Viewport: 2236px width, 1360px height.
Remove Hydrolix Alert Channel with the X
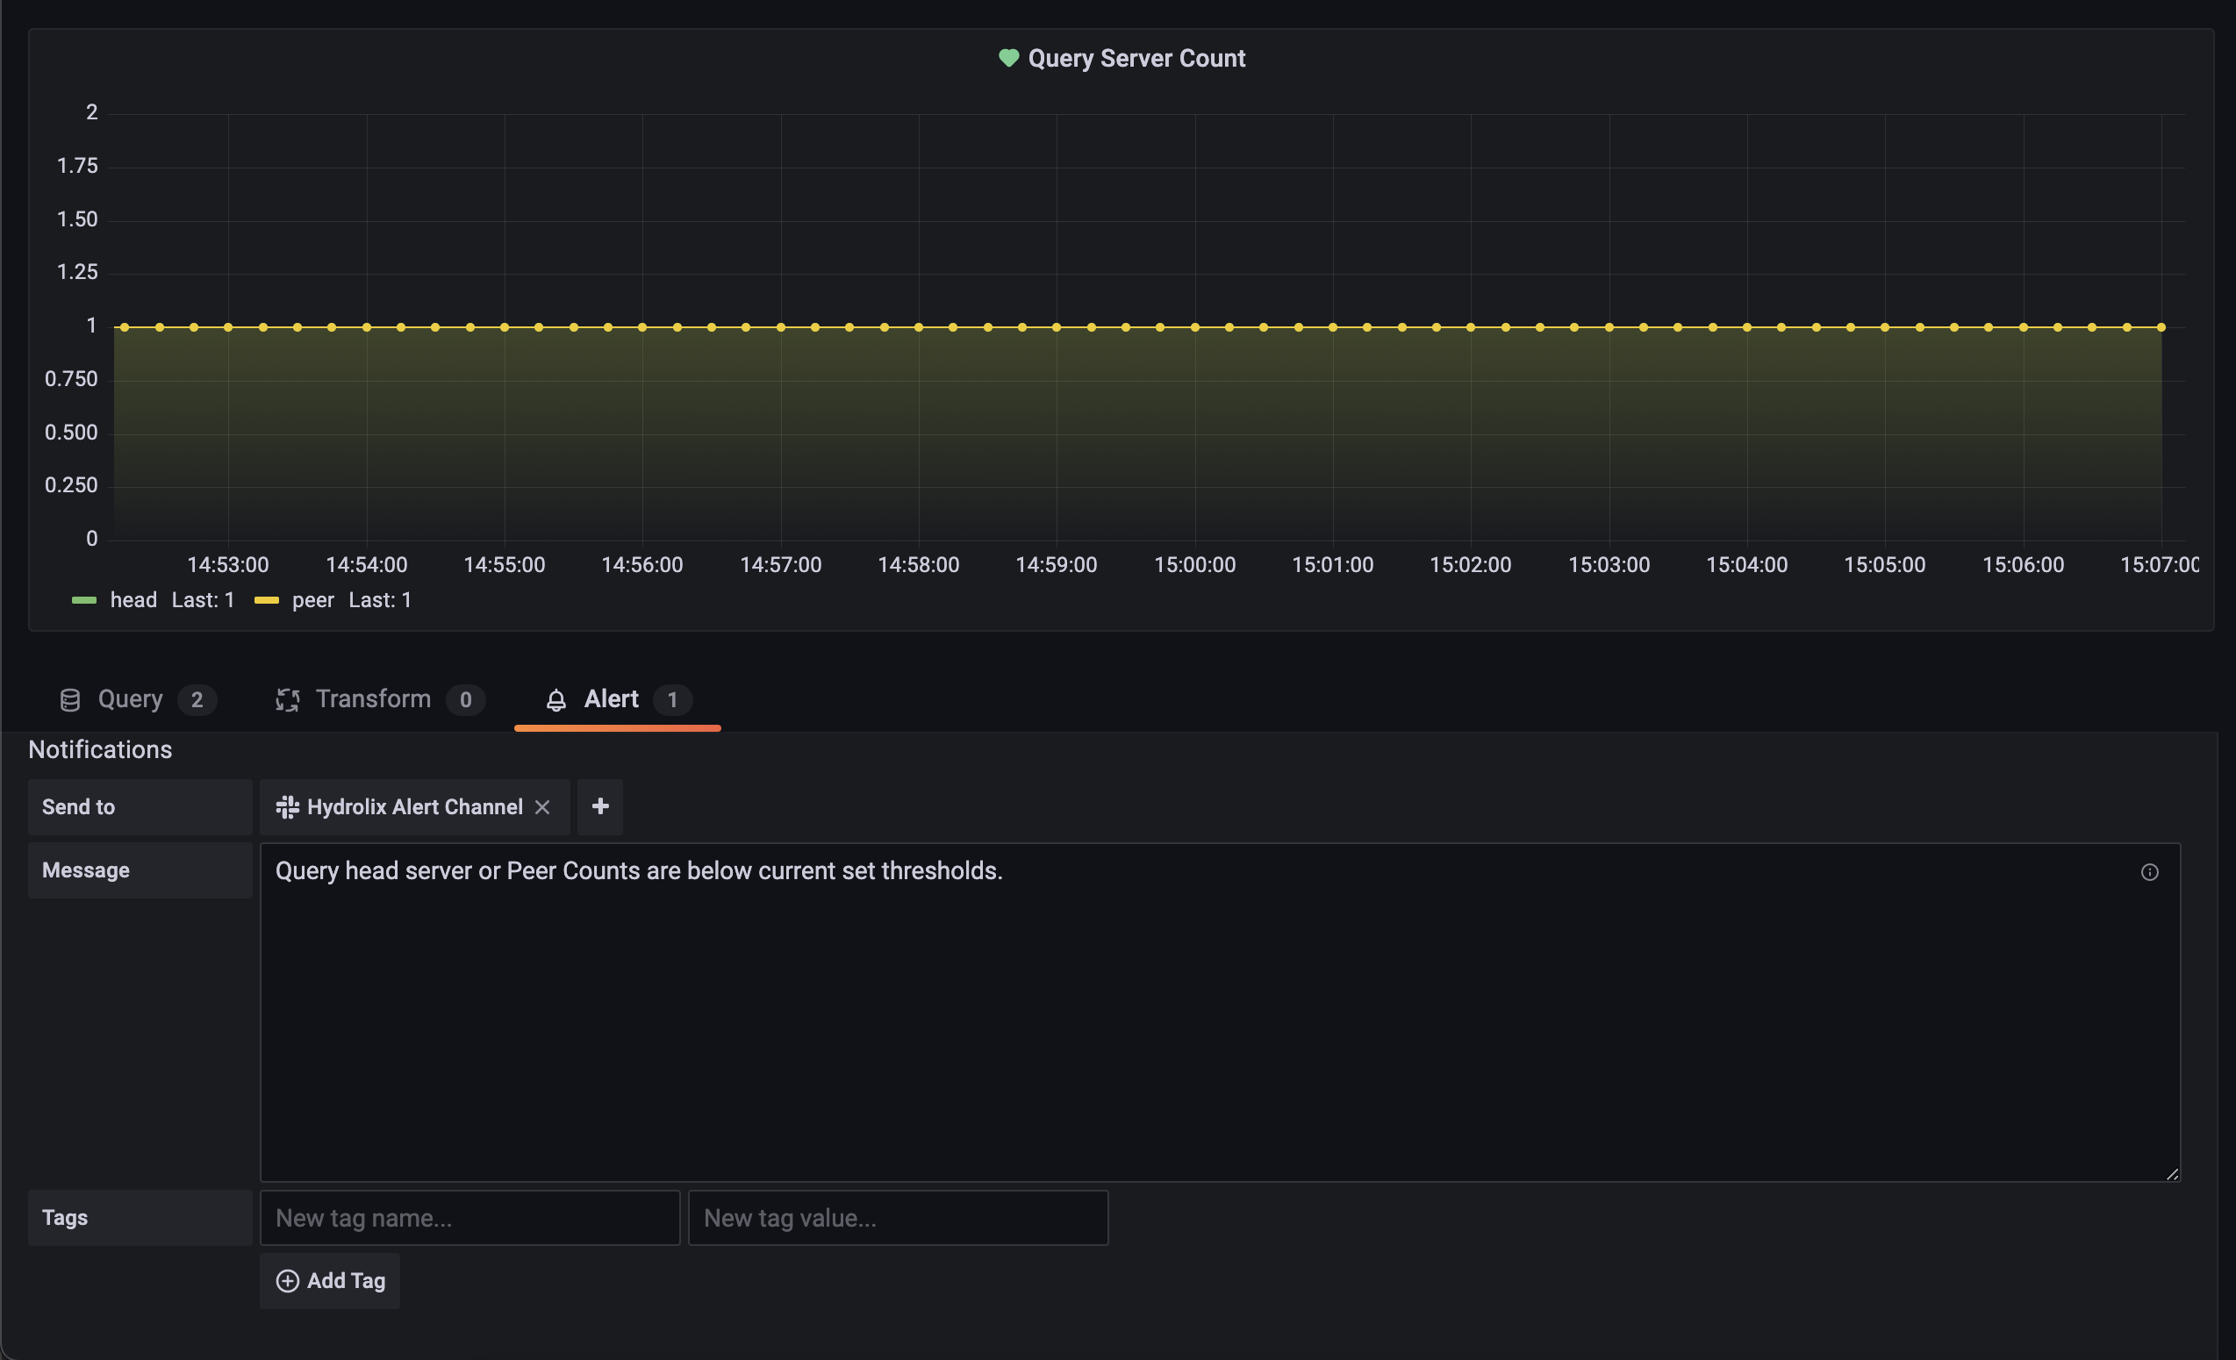pyautogui.click(x=542, y=806)
